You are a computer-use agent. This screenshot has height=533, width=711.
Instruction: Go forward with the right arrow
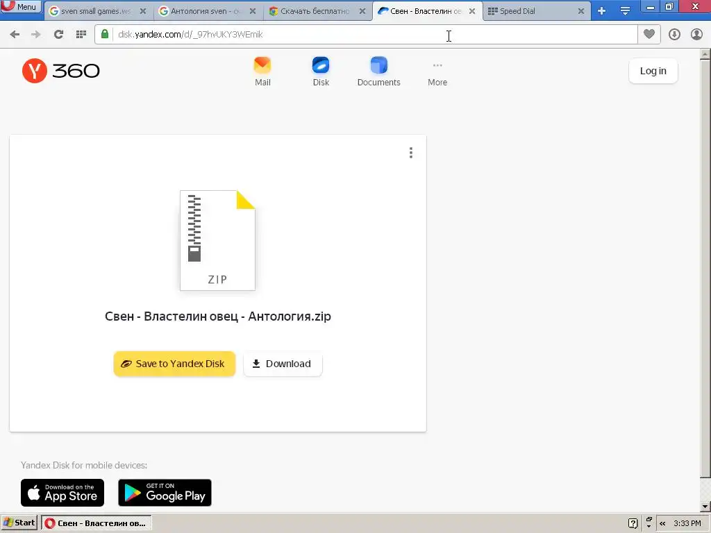[x=36, y=35]
